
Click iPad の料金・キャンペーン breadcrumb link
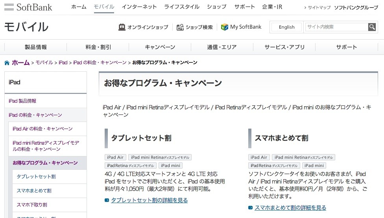coord(100,63)
